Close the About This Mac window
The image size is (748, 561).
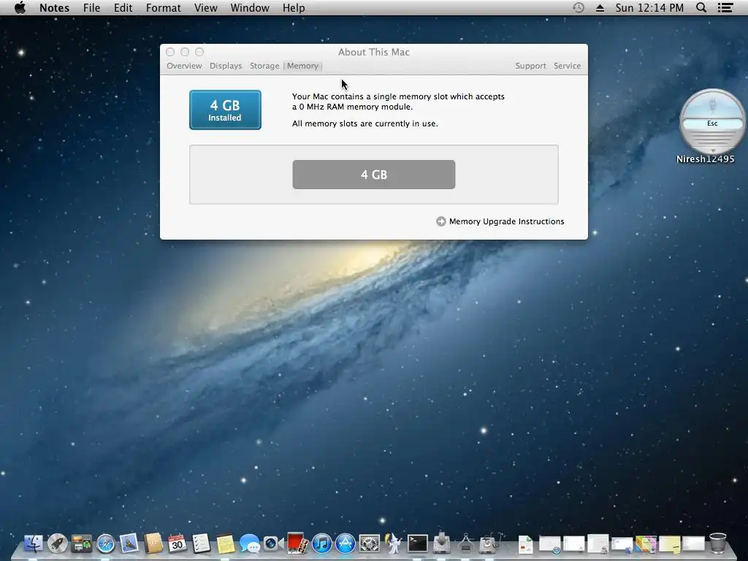point(170,52)
